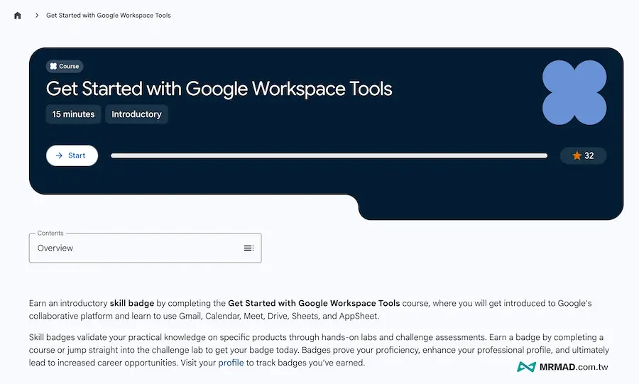Open the Contents Overview dropdown
Viewport: 639px width, 384px height.
145,248
